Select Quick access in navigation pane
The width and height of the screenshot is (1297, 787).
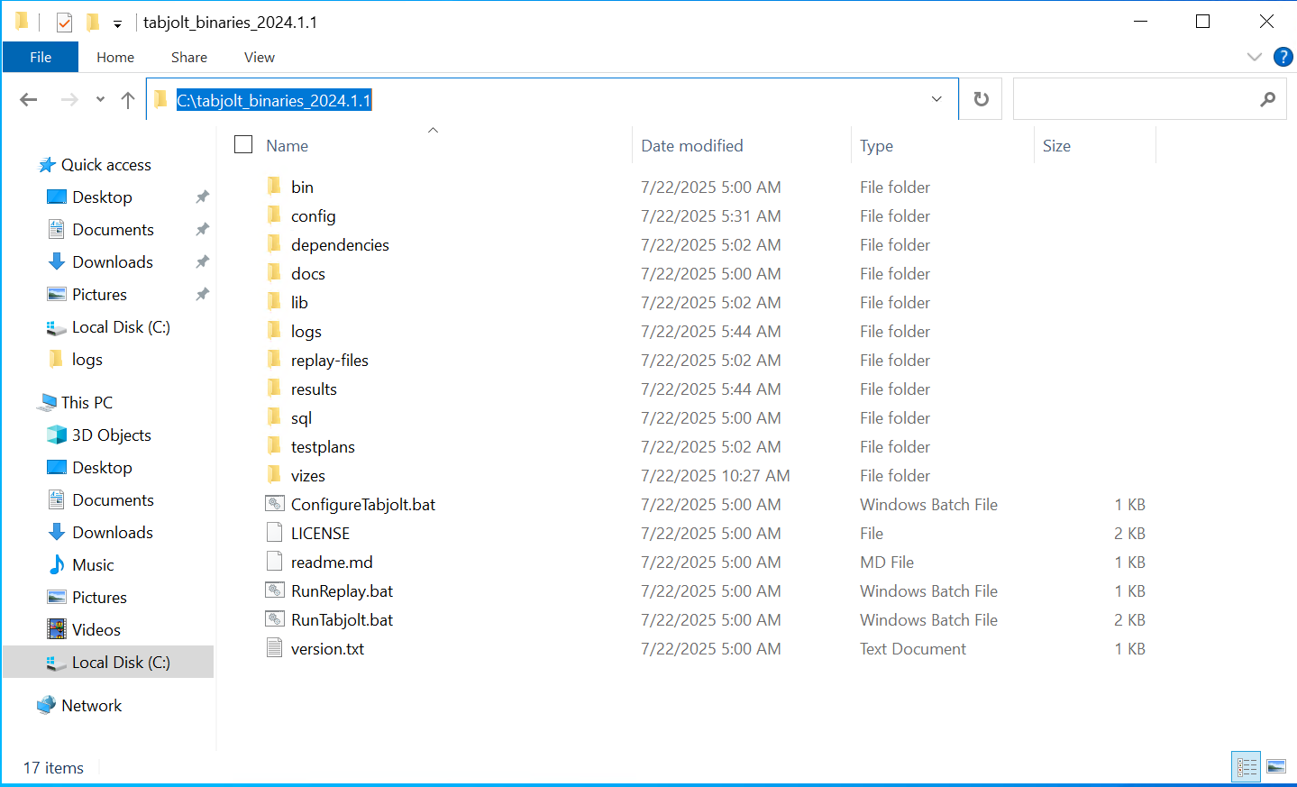pyautogui.click(x=106, y=165)
